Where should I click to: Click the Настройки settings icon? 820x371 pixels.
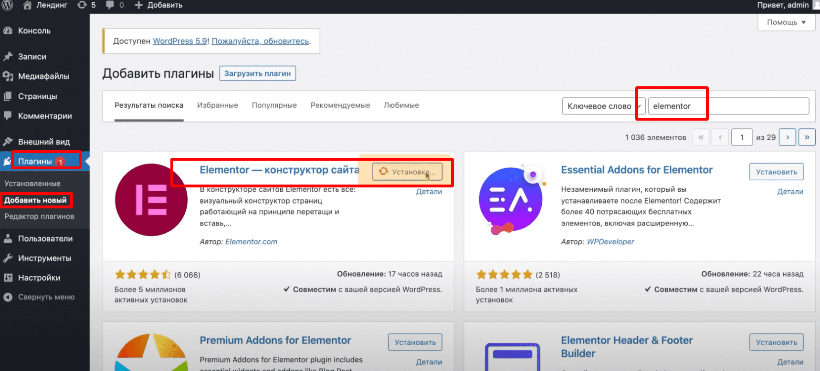click(8, 278)
